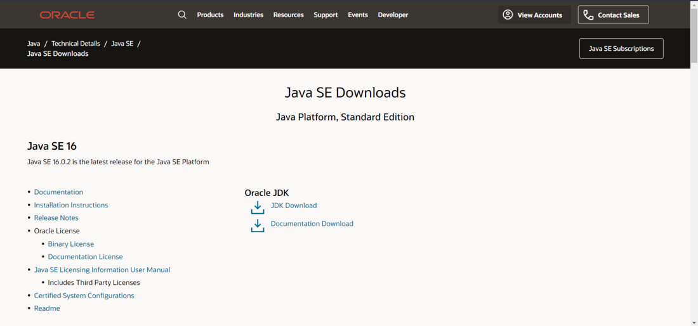698x326 pixels.
Task: Open the JDK Download link
Action: pos(293,205)
